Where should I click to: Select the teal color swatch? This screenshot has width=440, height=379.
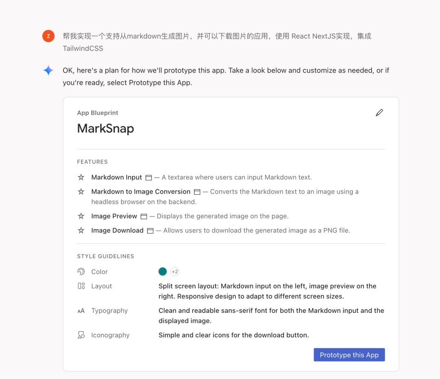(163, 271)
